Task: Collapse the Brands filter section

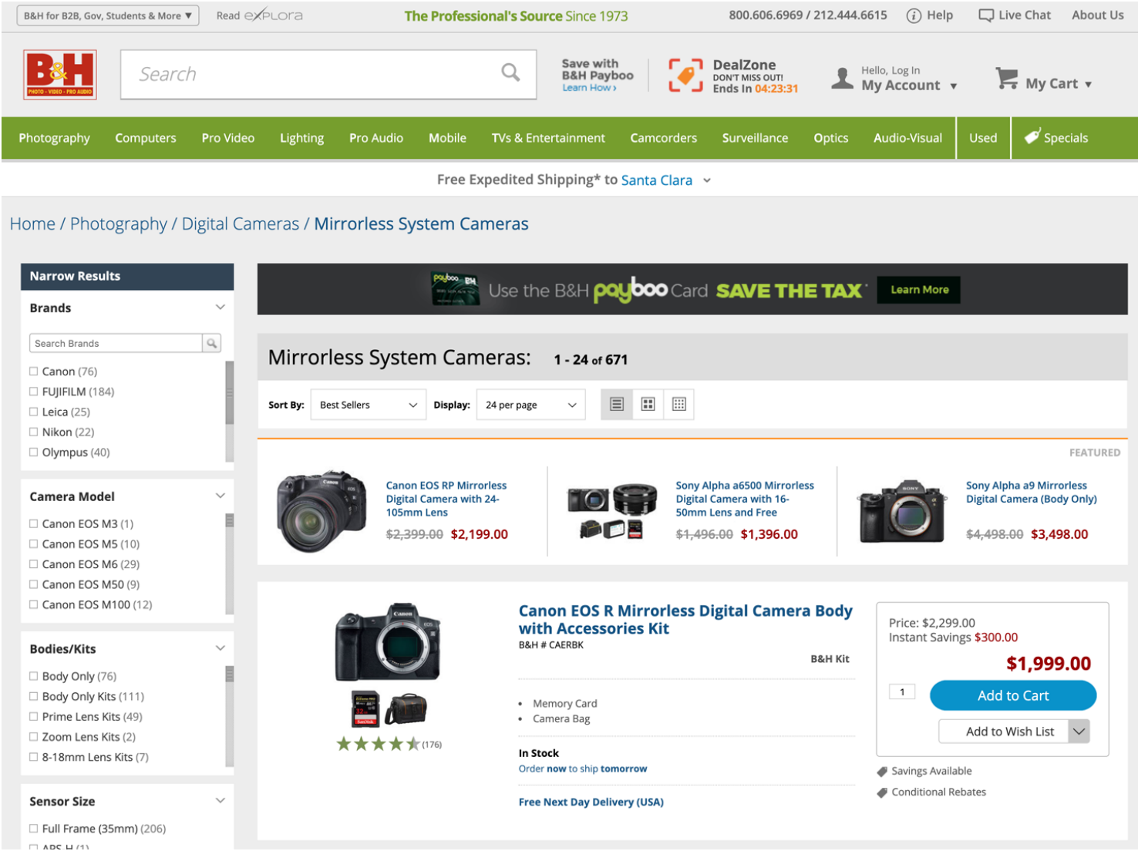Action: pos(220,307)
